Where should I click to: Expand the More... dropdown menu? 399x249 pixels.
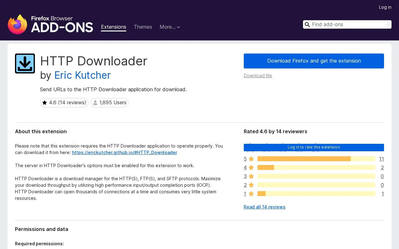tap(170, 27)
